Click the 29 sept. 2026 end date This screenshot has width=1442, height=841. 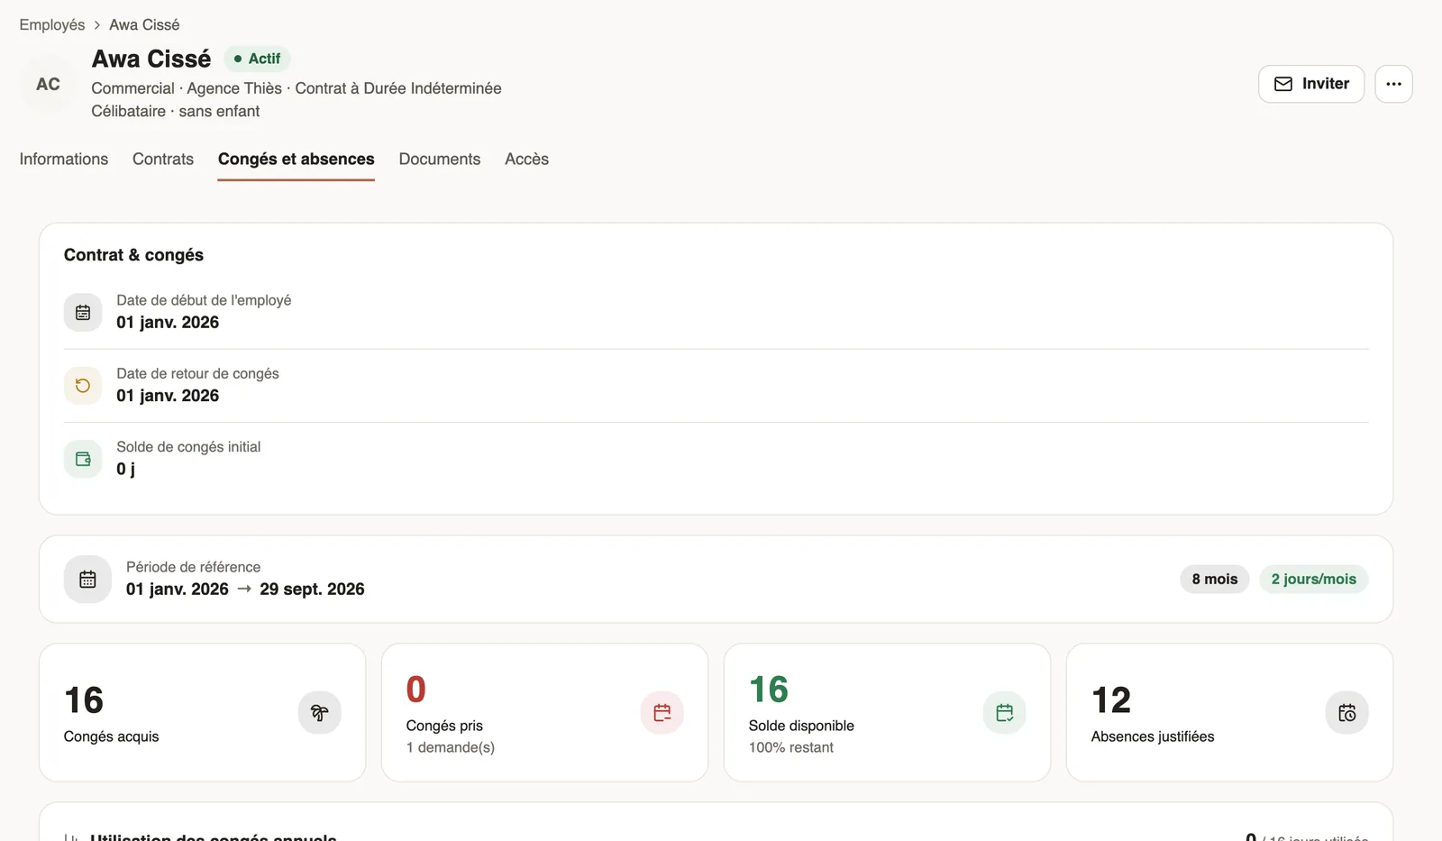[312, 589]
